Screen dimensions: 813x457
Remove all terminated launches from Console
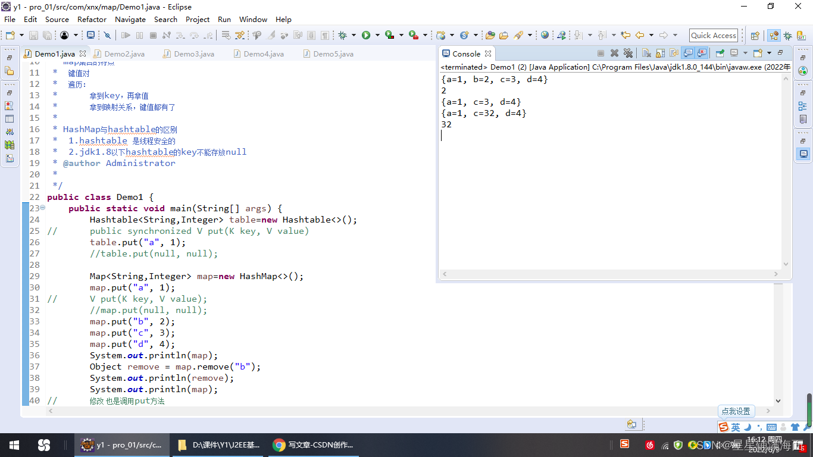[628, 53]
